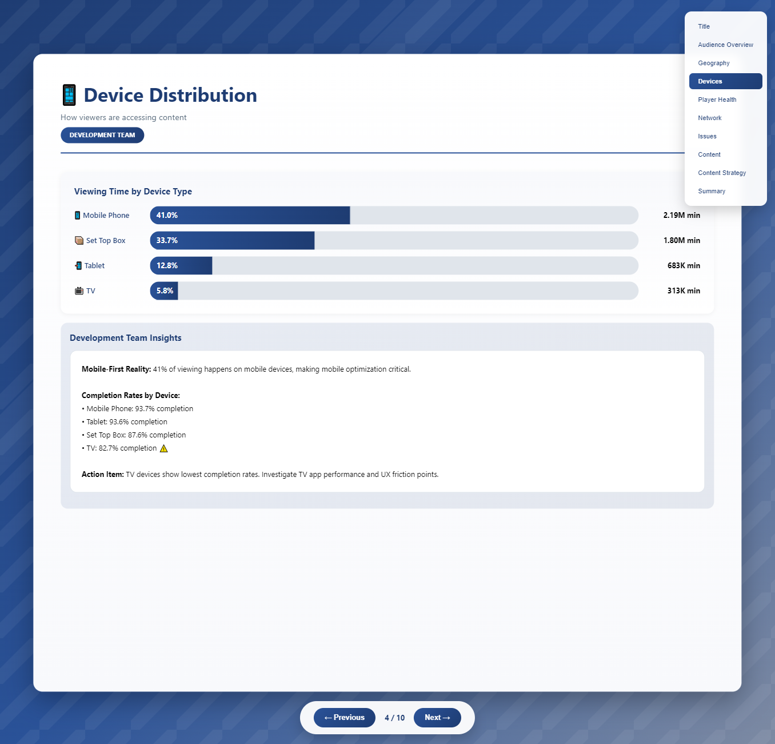Click the phone icon beside Device Distribution title
This screenshot has width=775, height=744.
click(x=69, y=95)
